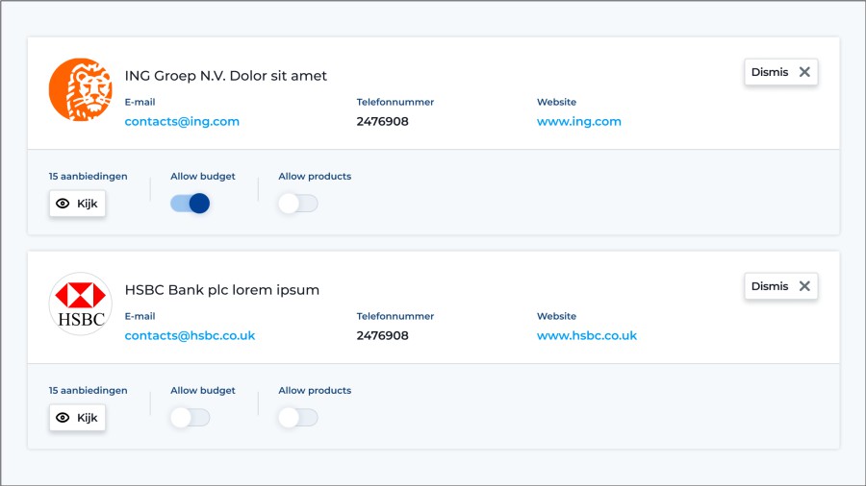Click ING's phone number 2476908
Image resolution: width=866 pixels, height=486 pixels.
[382, 122]
